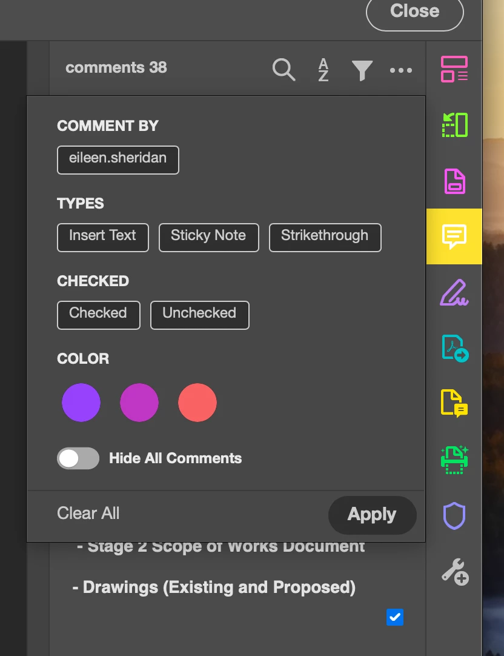Toggle the blue checkbox on the comment
Viewport: 504px width, 656px height.
395,617
